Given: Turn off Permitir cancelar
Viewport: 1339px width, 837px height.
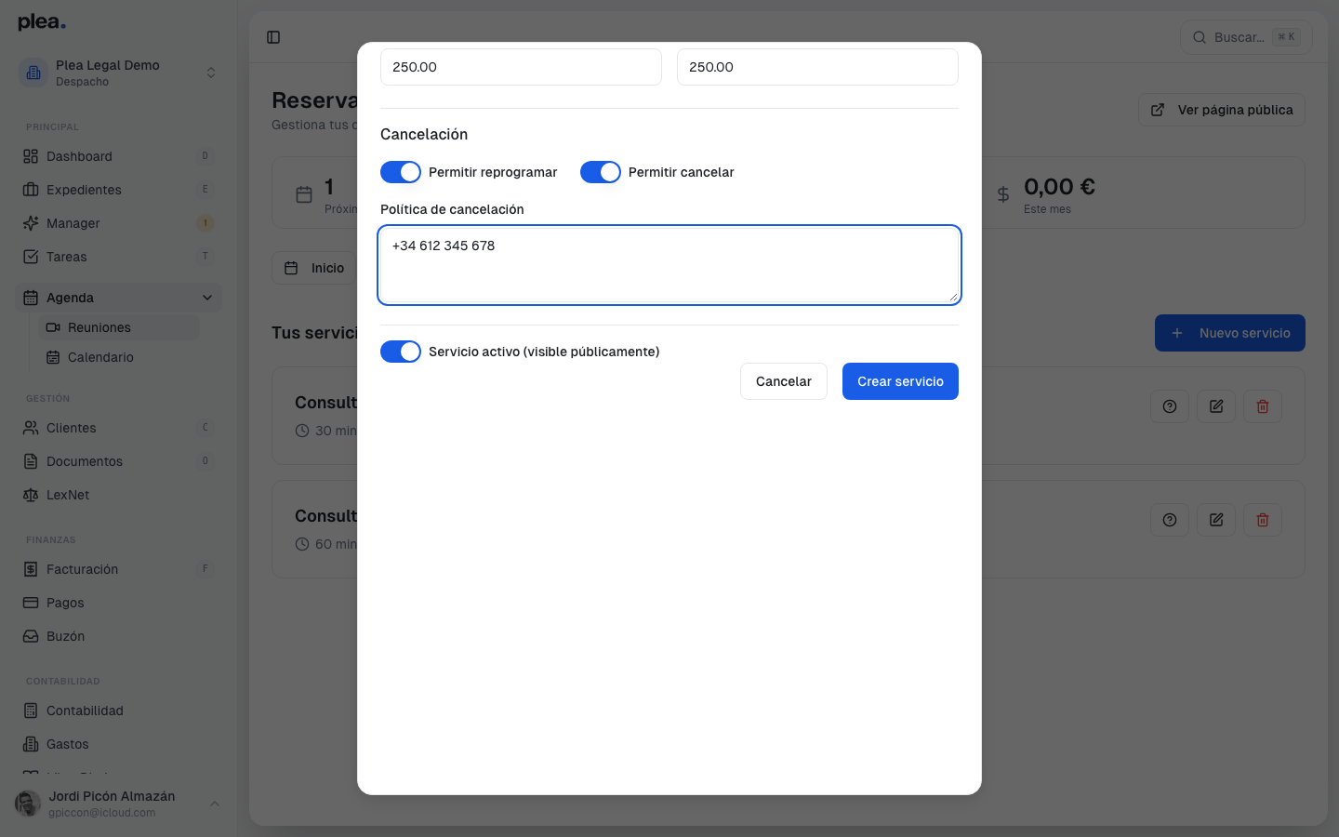Looking at the screenshot, I should 601,172.
